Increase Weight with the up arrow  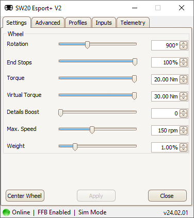click(184, 145)
